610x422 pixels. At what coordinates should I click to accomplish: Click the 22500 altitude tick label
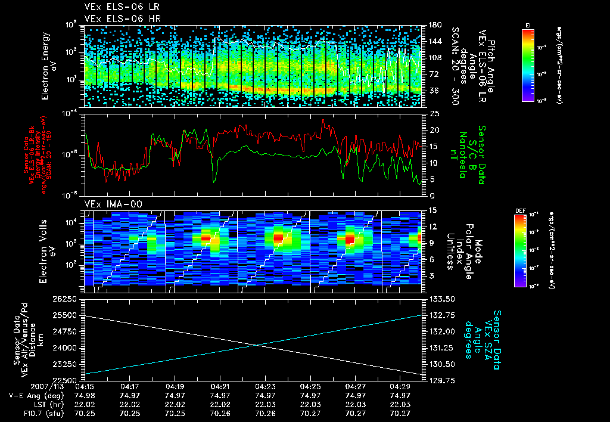64,380
